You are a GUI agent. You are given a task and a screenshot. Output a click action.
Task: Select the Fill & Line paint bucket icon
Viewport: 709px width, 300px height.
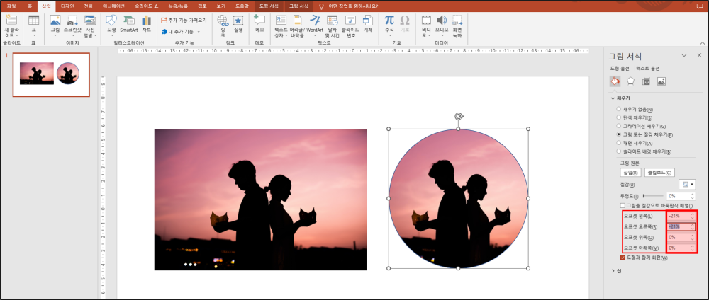coord(615,81)
